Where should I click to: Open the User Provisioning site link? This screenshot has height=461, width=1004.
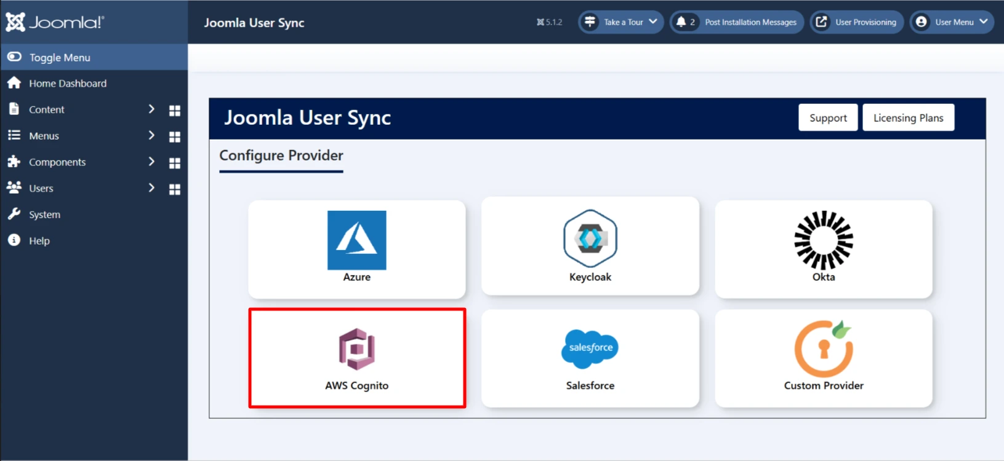(857, 22)
